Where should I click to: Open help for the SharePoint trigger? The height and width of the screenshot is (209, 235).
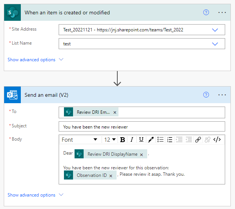pyautogui.click(x=206, y=12)
